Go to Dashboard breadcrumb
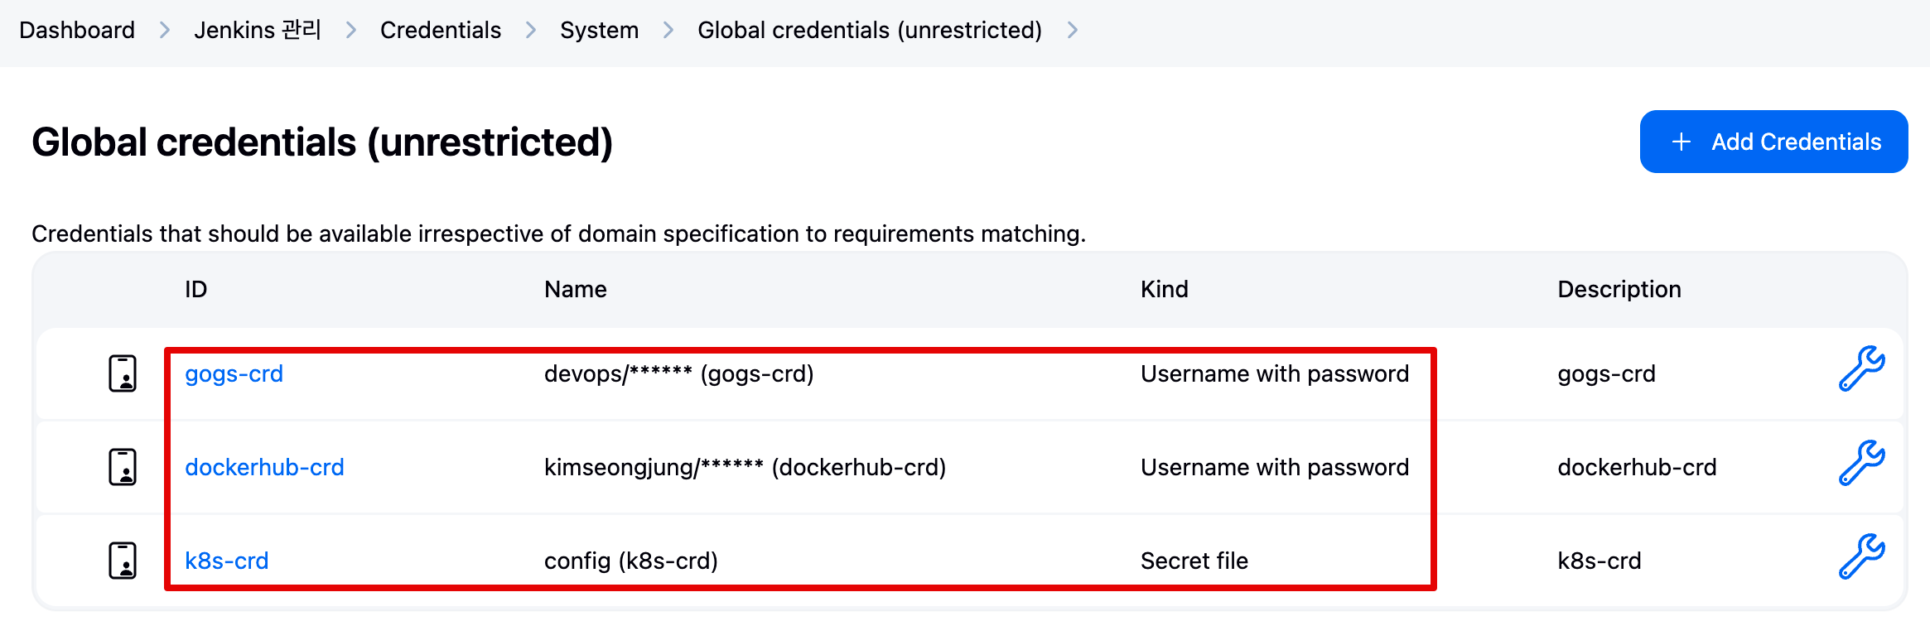Image resolution: width=1930 pixels, height=621 pixels. point(77,31)
